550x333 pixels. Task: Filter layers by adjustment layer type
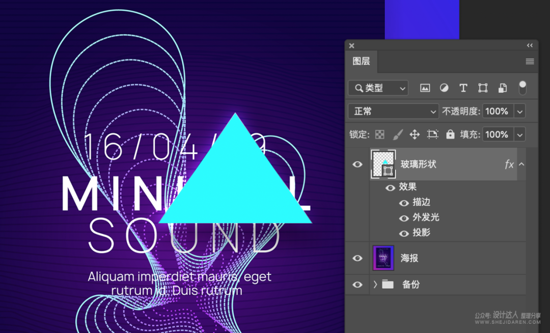click(444, 88)
